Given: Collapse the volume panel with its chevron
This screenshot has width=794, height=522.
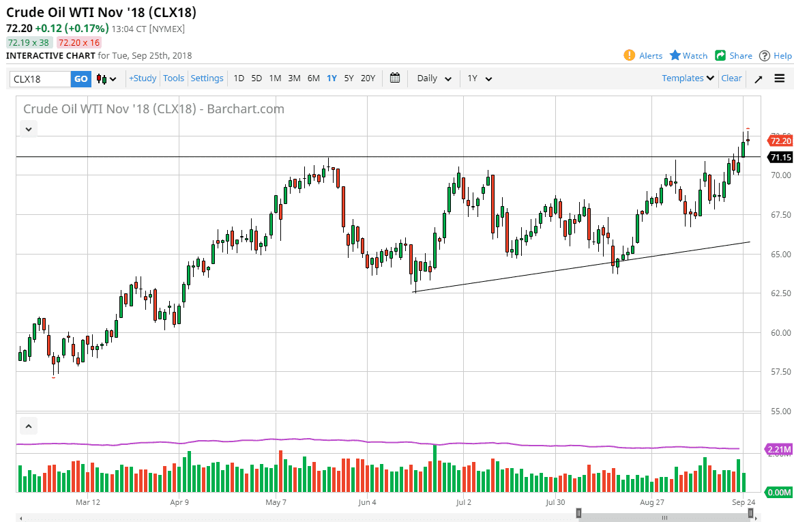Looking at the screenshot, I should coord(28,425).
